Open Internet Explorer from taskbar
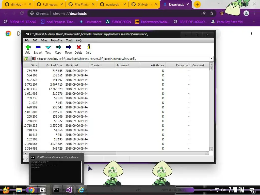Image resolution: width=260 pixels, height=195 pixels. point(81,190)
